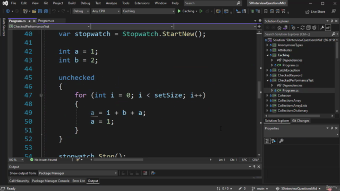Click the editor vertical scrollbar thumb

[259, 90]
